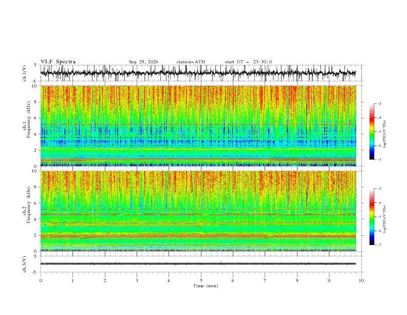Click the start UT 23:30:0 label
The width and height of the screenshot is (407, 315).
[248, 62]
